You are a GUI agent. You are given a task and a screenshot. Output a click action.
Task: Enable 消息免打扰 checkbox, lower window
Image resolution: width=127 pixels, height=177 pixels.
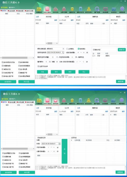click(3, 160)
